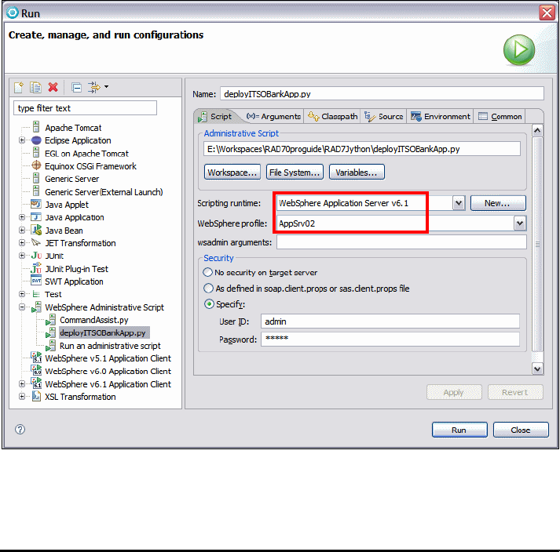
Task: Click the JET Transformation icon
Action: click(x=36, y=242)
